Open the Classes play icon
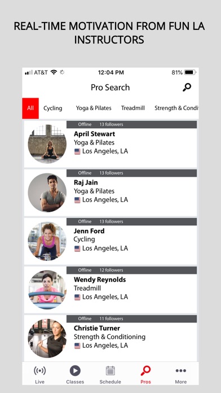The height and width of the screenshot is (393, 221). tap(75, 370)
